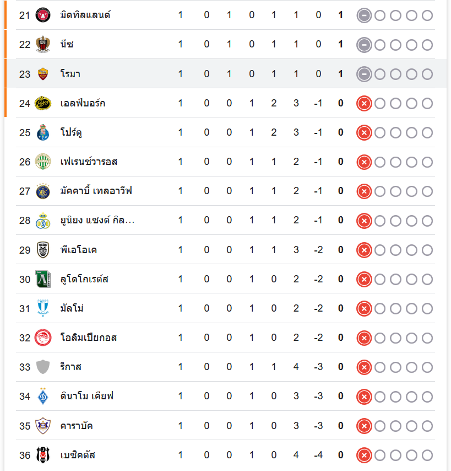451x471 pixels.
Task: Click the Roma club crest icon
Action: pyautogui.click(x=42, y=74)
